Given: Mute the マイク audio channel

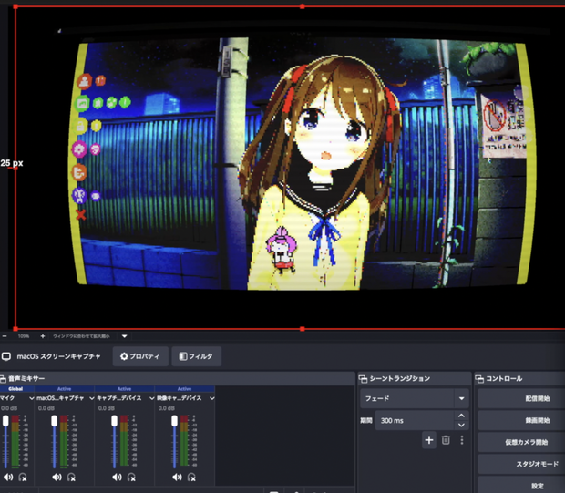Looking at the screenshot, I should [x=7, y=478].
